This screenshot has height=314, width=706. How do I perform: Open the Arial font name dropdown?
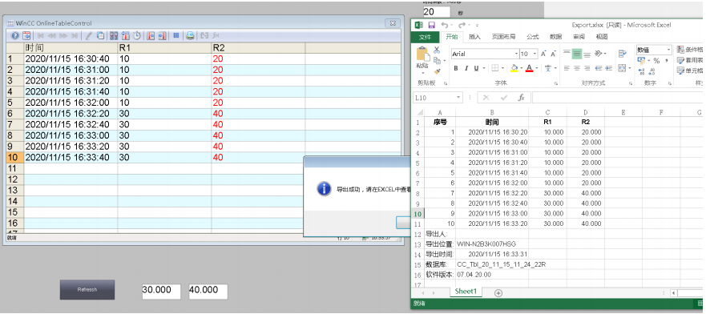pyautogui.click(x=516, y=54)
